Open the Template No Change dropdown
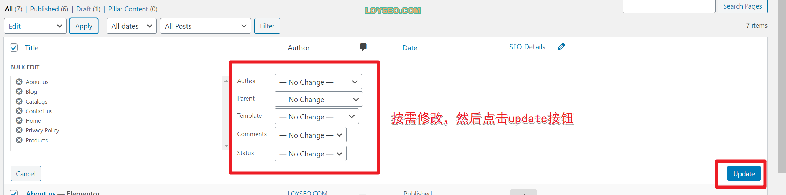 pyautogui.click(x=317, y=116)
